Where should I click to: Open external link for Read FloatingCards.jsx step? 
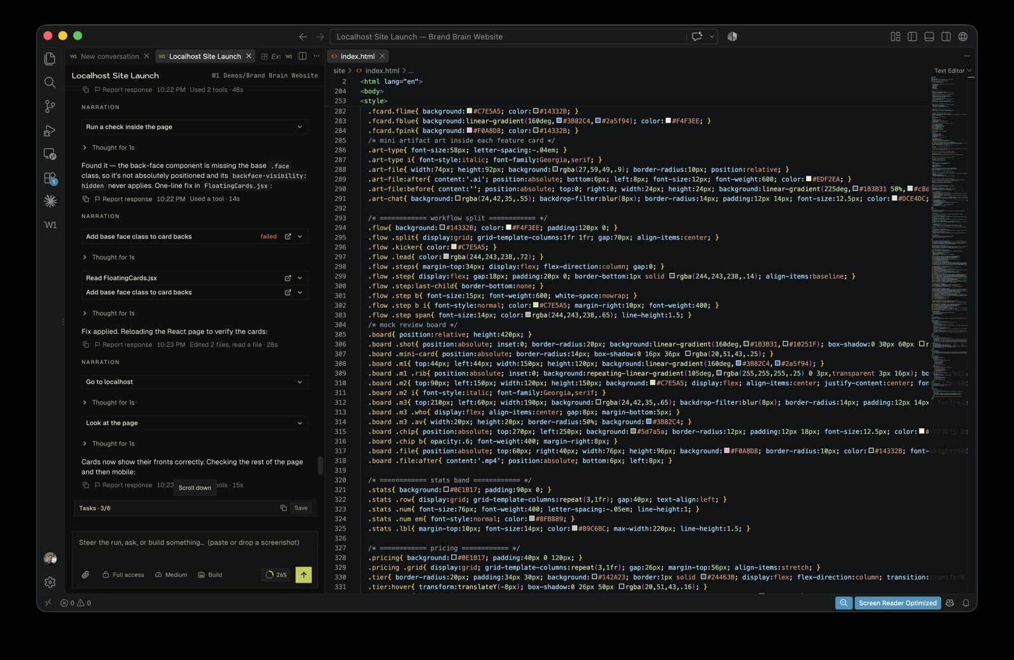[x=288, y=278]
